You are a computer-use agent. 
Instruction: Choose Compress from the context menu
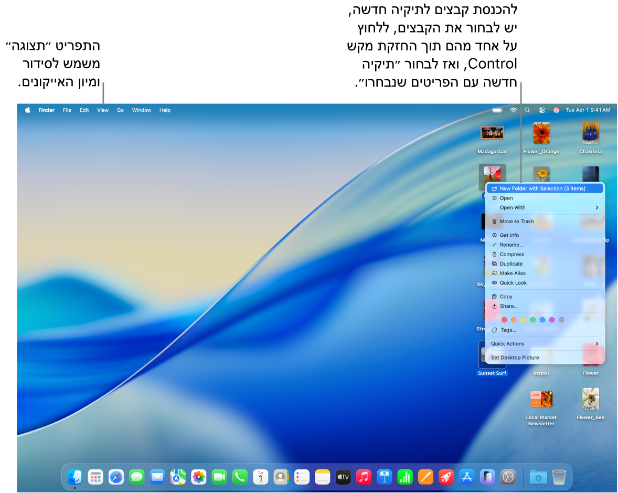coord(512,255)
